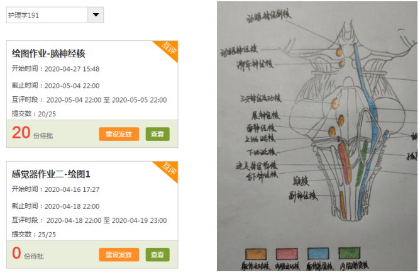
Task: Click 查看 for 感觉器作业二-绘图1
Action: (157, 255)
